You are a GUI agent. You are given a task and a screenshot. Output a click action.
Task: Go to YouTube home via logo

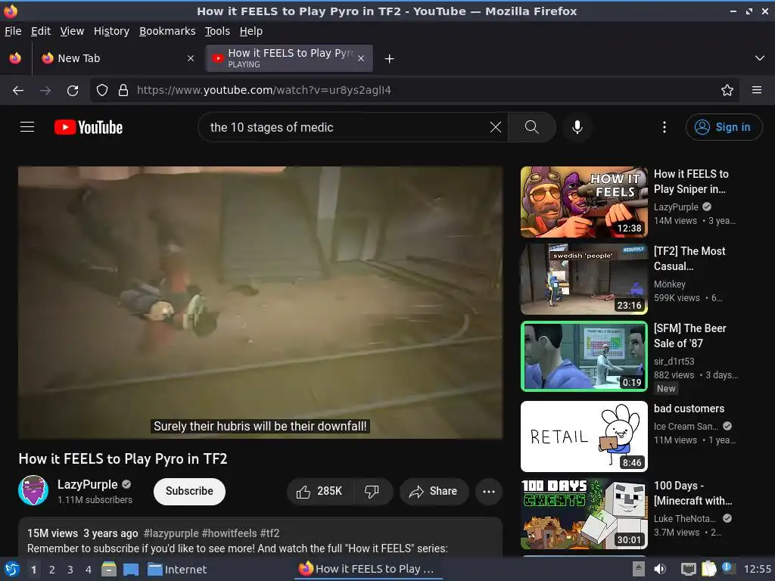89,127
